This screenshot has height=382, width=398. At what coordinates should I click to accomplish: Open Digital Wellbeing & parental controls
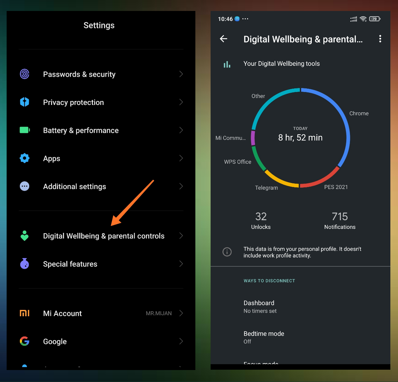pyautogui.click(x=103, y=236)
